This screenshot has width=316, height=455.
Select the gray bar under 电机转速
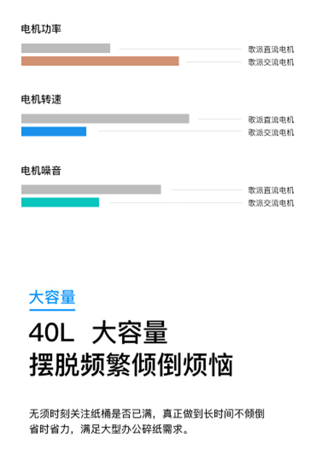(105, 119)
